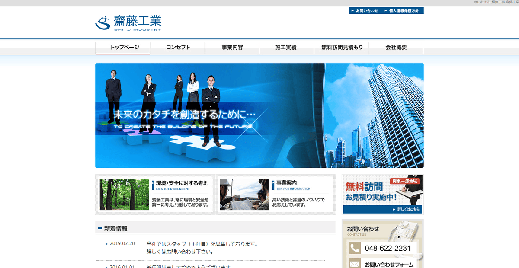This screenshot has width=519, height=268.
Task: Open the 施工実績 menu item
Action: pos(286,48)
